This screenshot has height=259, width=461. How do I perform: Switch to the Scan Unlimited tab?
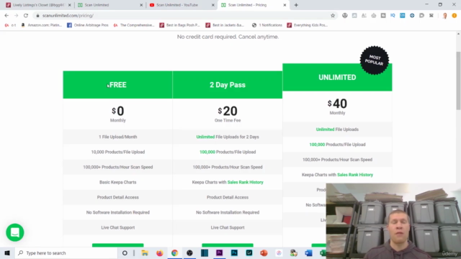pos(109,5)
